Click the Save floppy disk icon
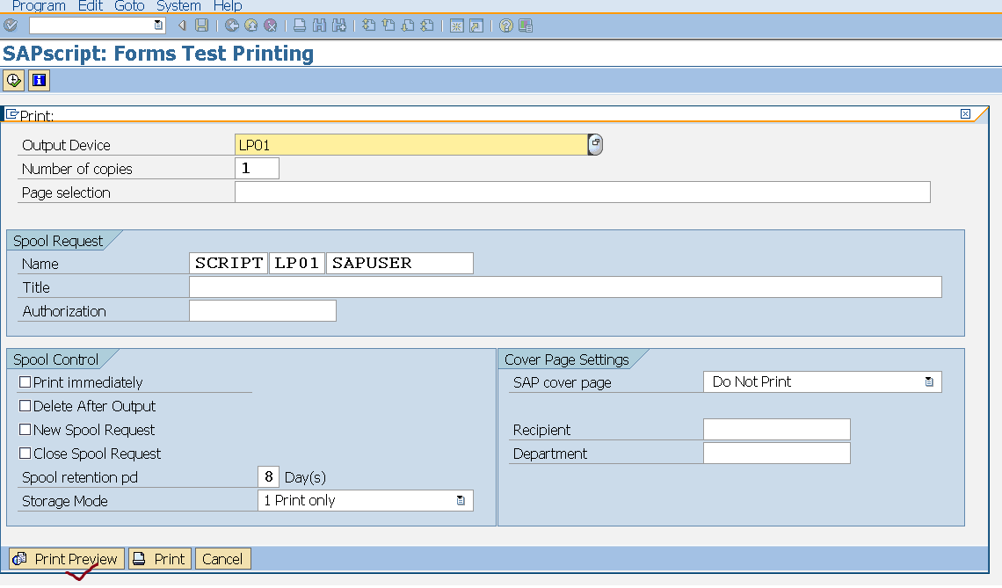The width and height of the screenshot is (1002, 588). click(202, 25)
